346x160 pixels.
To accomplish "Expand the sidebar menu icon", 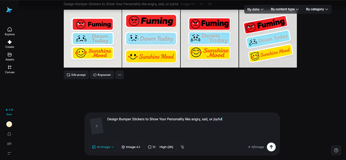I will click(x=9, y=154).
